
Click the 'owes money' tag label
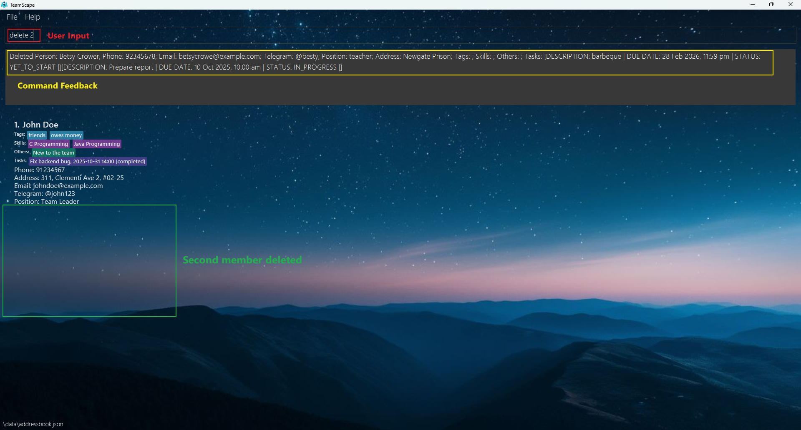pyautogui.click(x=66, y=135)
